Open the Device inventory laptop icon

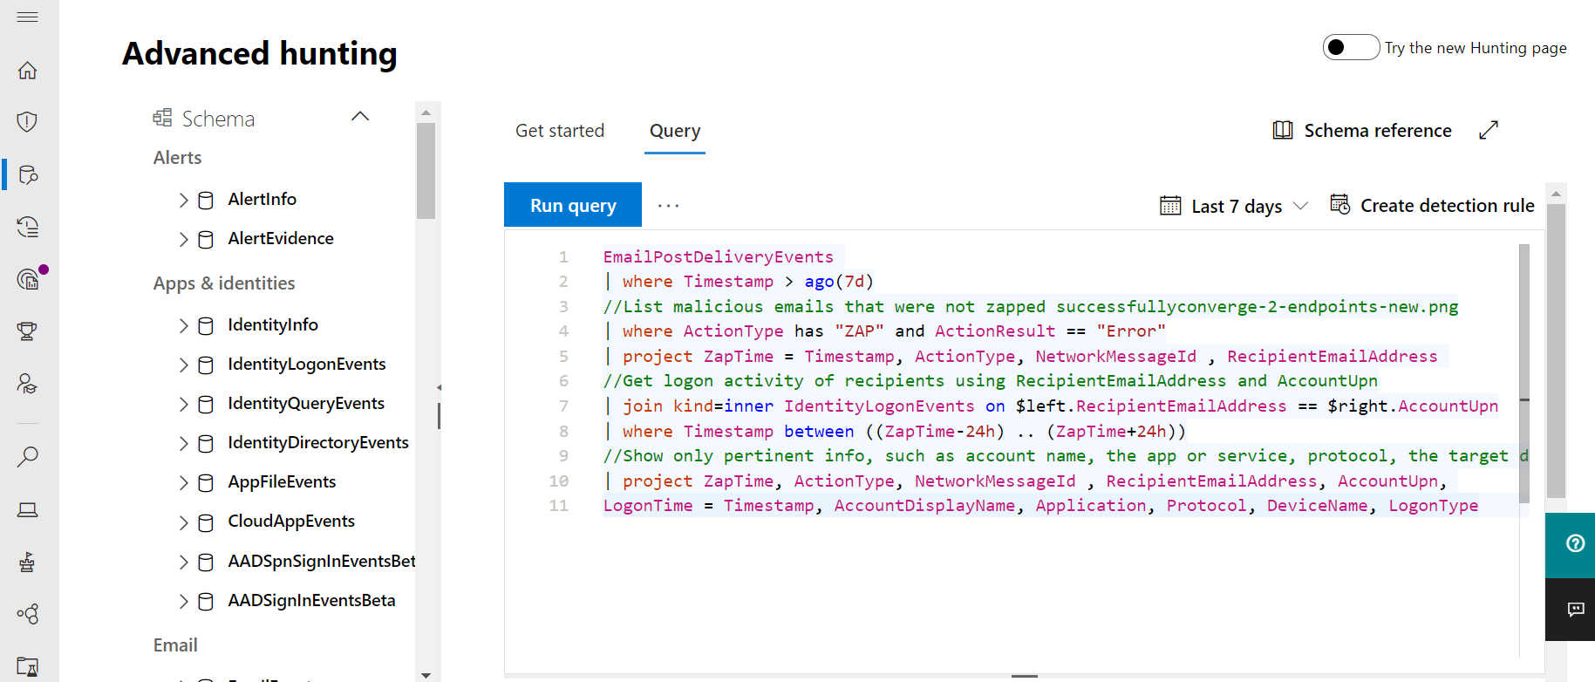click(x=28, y=509)
